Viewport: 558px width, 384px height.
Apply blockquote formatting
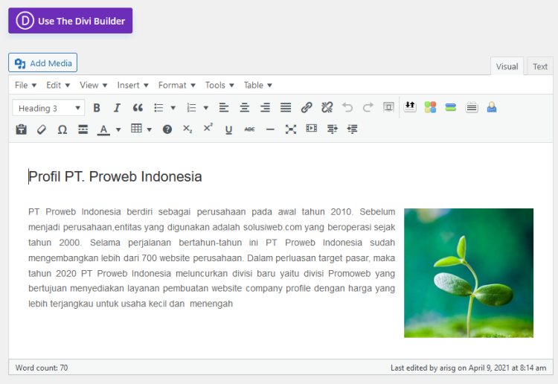138,108
